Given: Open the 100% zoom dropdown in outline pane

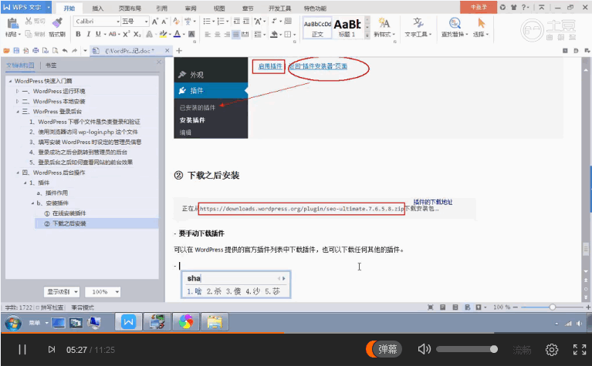Looking at the screenshot, I should click(x=103, y=292).
